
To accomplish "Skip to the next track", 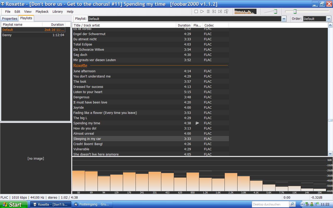I will pos(220,11).
